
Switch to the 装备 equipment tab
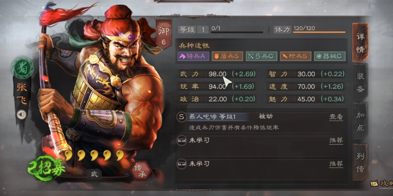[x=360, y=82]
